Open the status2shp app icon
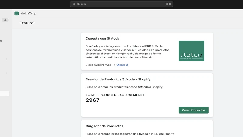The image size is (243, 137). click(16, 13)
